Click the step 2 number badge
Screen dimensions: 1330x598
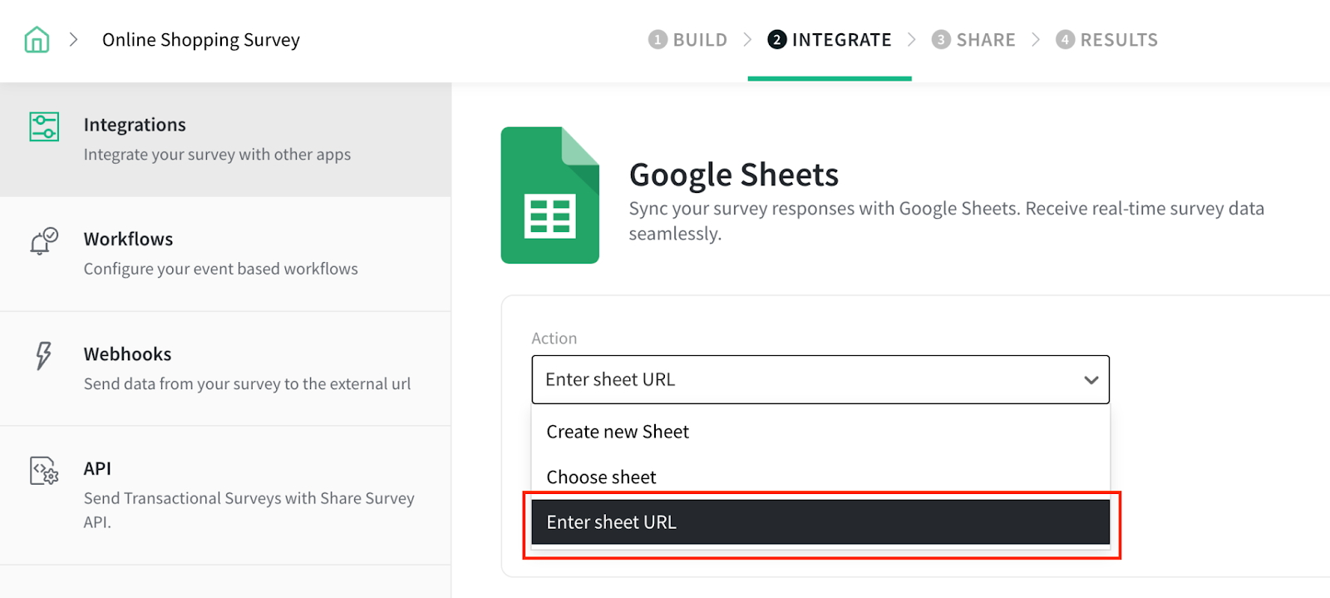(x=776, y=40)
